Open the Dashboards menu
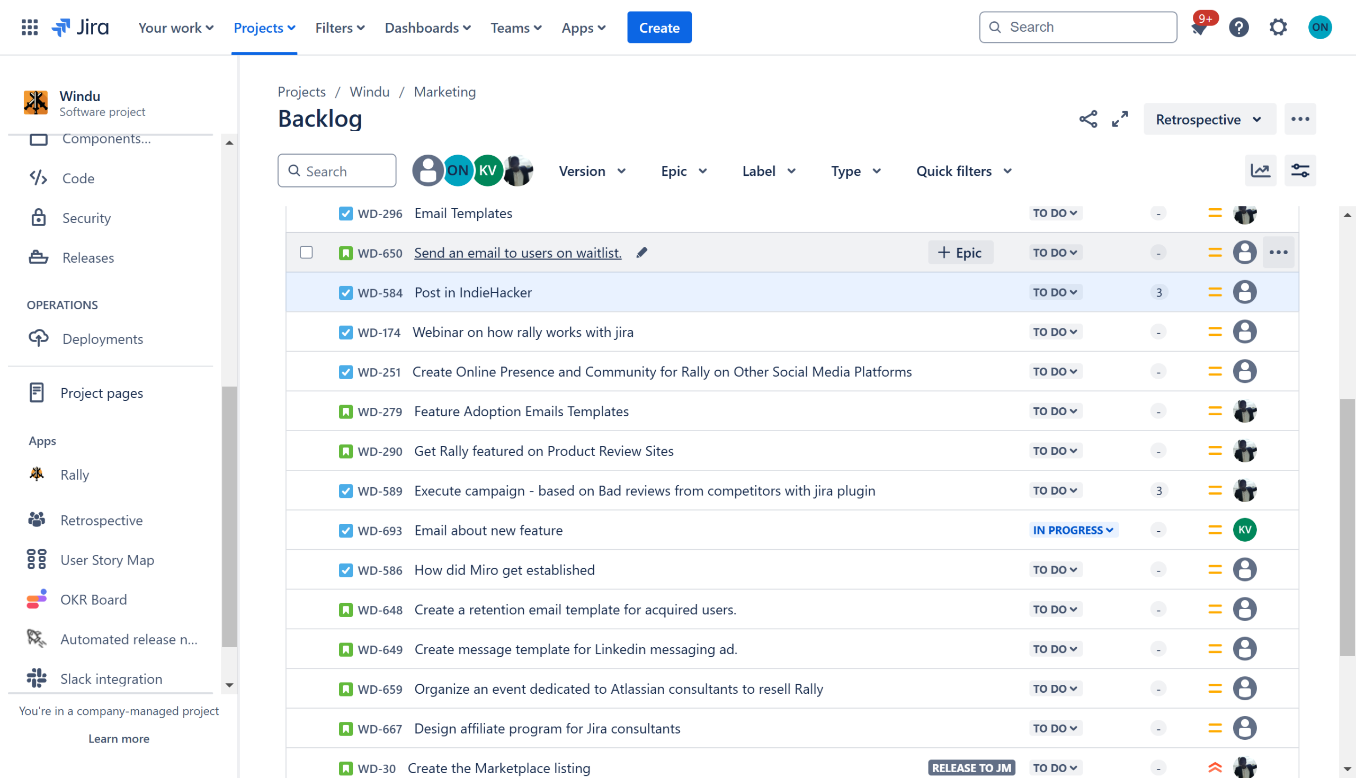This screenshot has width=1356, height=778. (x=427, y=28)
